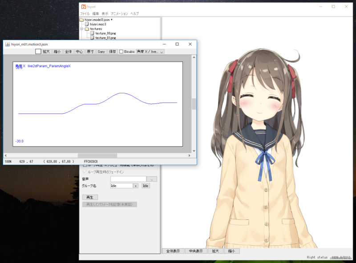Open the アニメーション menu

tap(119, 14)
